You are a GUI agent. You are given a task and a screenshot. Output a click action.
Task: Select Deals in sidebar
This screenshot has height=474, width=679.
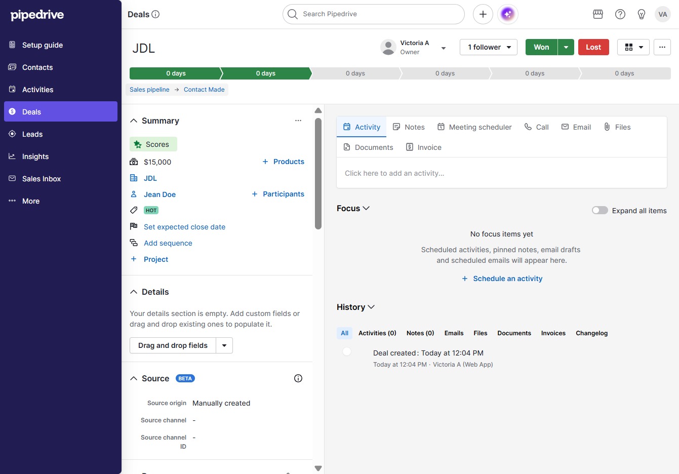(61, 112)
